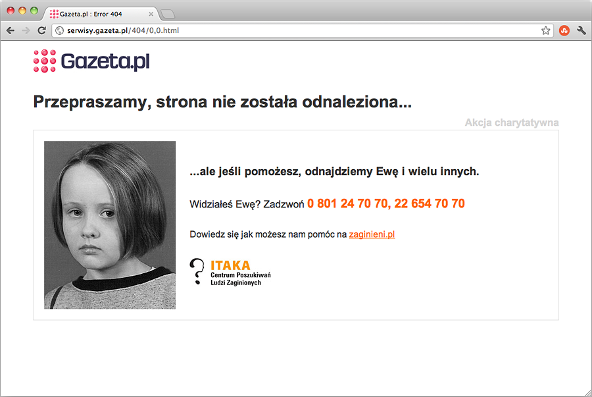
Task: Click the ITAKA Centrum Poszukiwań logo
Action: [230, 272]
